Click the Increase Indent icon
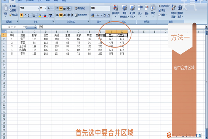 (x=72, y=15)
